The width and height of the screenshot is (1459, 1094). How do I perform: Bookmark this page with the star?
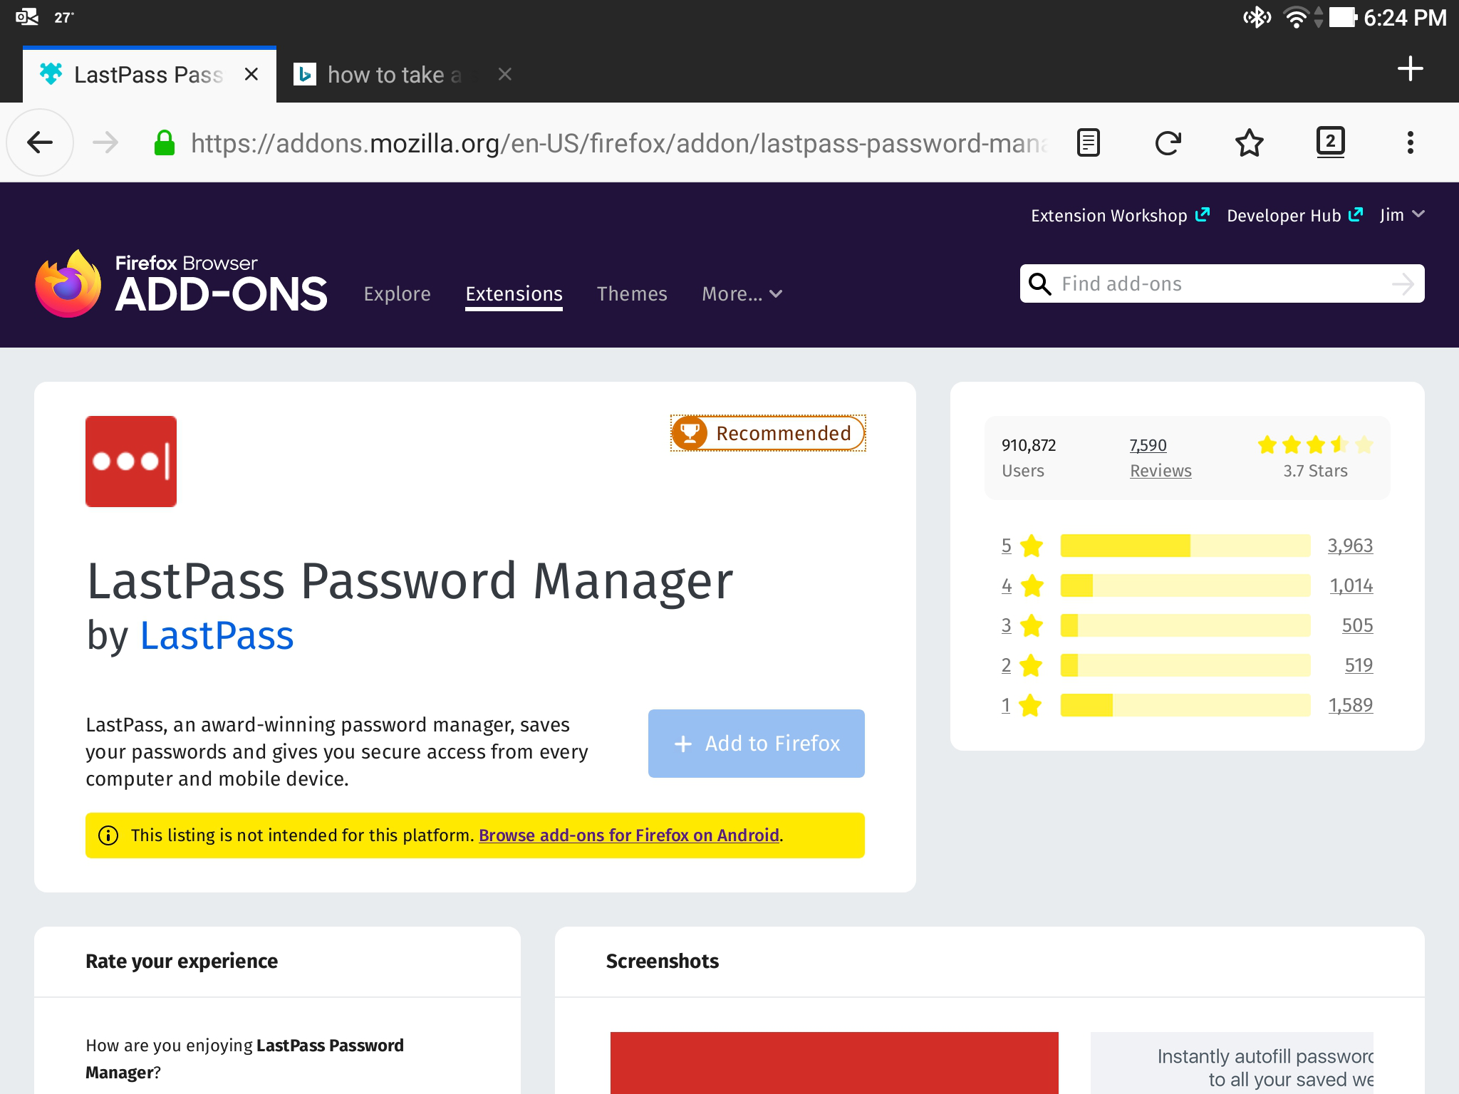point(1249,142)
